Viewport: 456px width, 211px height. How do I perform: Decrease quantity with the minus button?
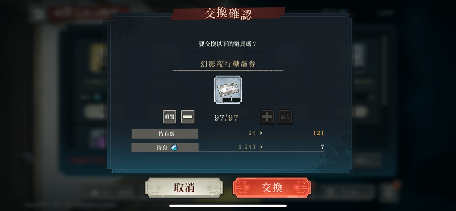188,117
